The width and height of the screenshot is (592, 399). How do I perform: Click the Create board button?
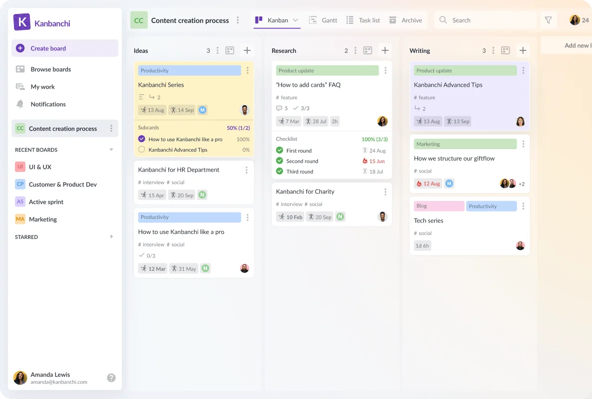click(64, 48)
